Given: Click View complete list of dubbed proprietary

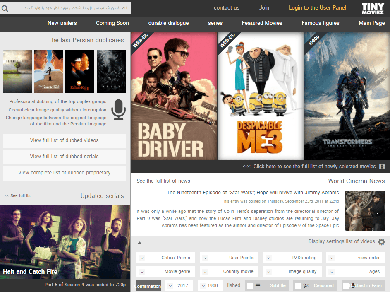Looking at the screenshot, I should 64,173.
